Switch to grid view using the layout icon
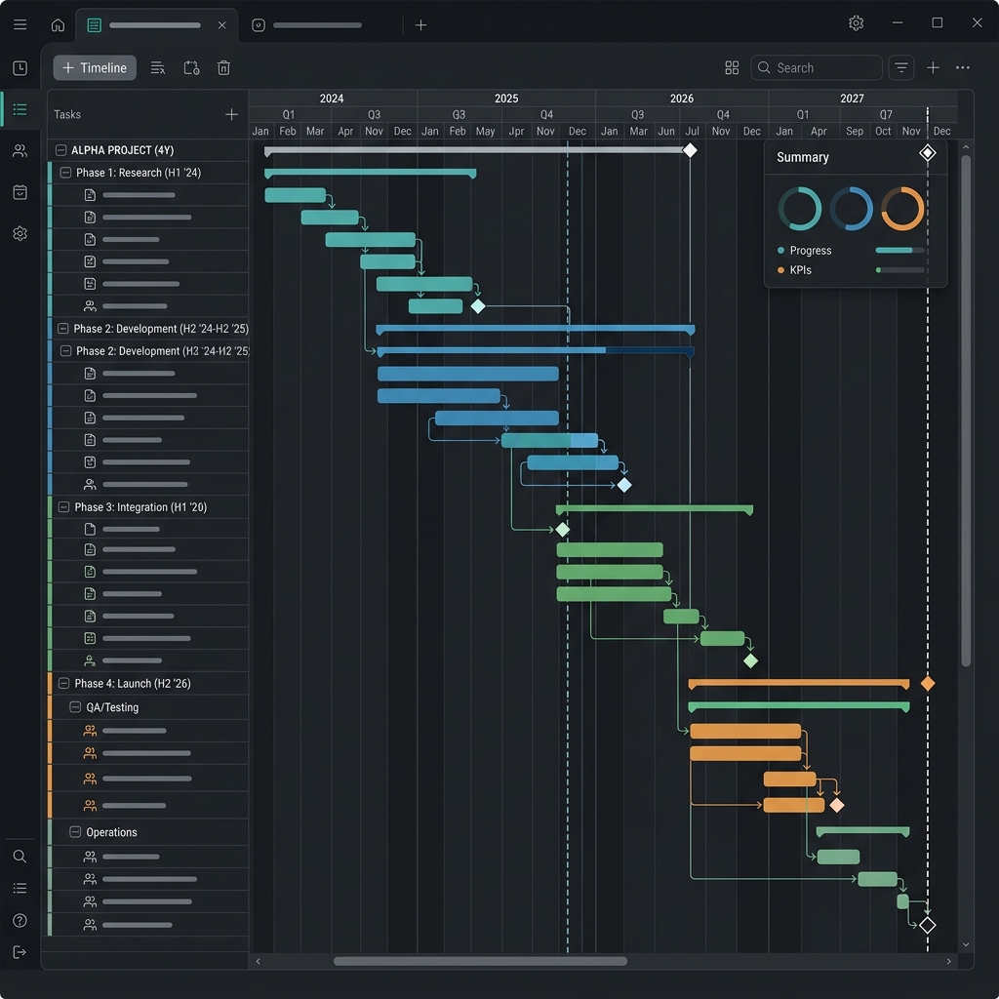The width and height of the screenshot is (999, 999). tap(732, 67)
